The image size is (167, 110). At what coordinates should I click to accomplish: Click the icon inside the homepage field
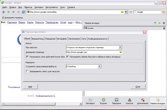point(121,52)
